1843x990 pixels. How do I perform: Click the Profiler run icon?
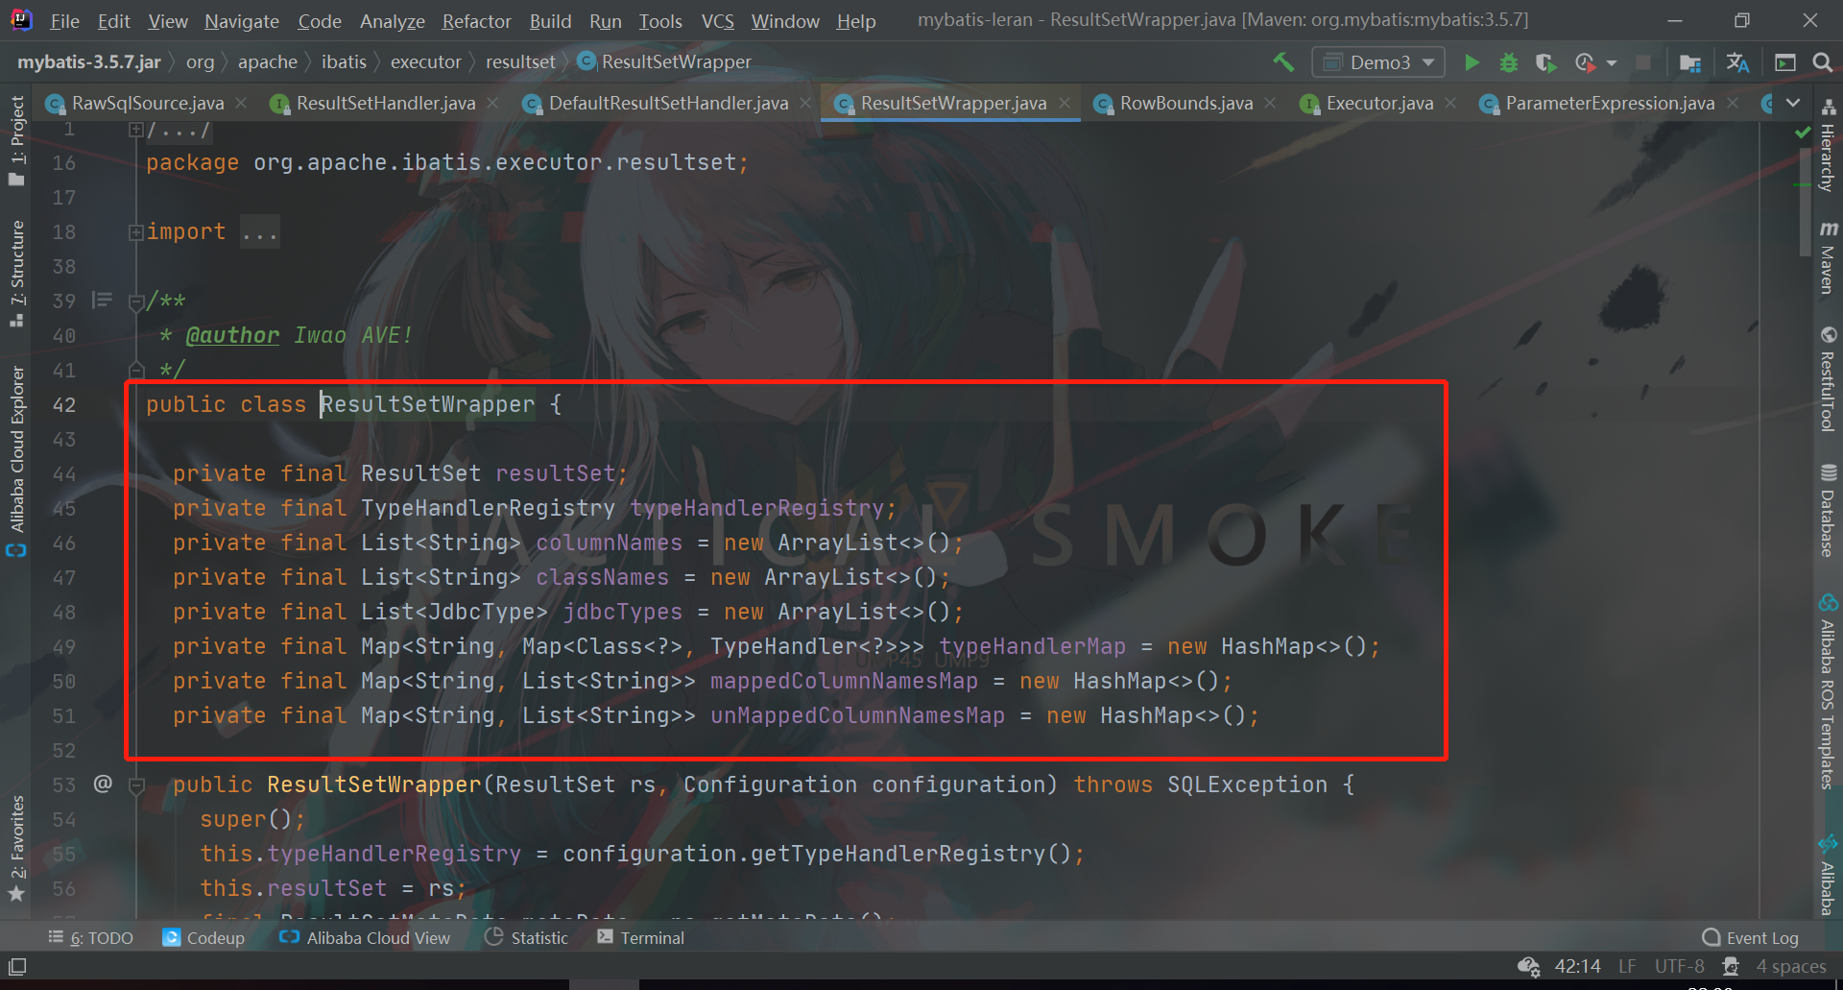point(1585,62)
